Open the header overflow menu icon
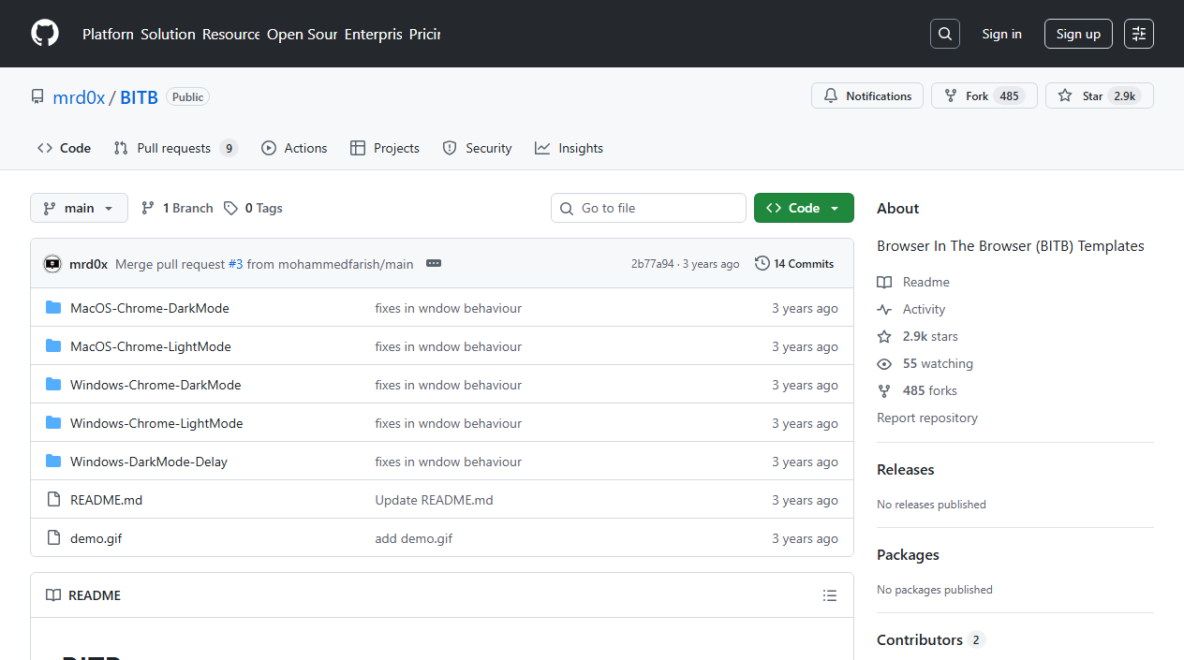The width and height of the screenshot is (1184, 660). point(1139,34)
